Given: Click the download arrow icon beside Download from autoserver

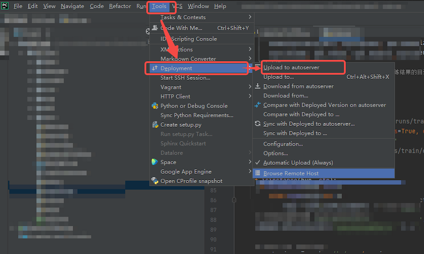Looking at the screenshot, I should pyautogui.click(x=258, y=86).
